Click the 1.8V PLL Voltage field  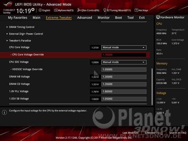[124, 92]
